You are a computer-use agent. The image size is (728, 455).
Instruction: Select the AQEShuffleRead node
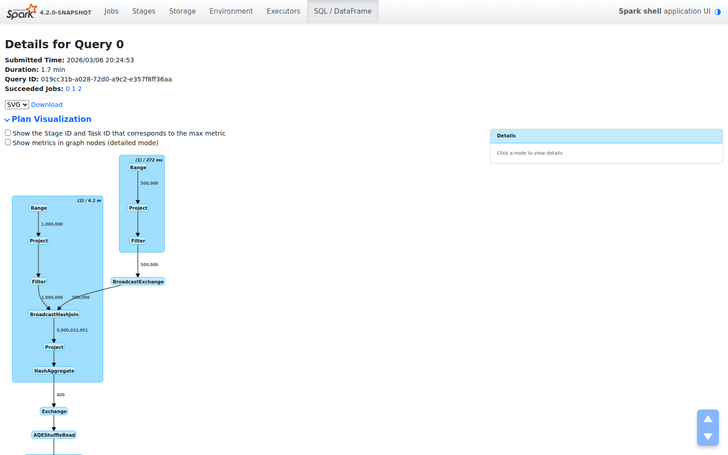[54, 435]
